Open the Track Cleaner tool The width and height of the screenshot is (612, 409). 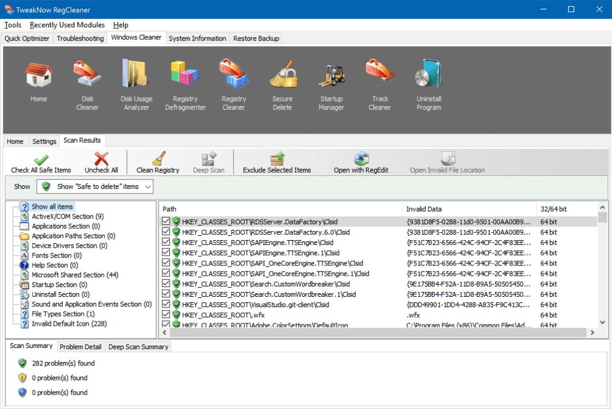click(x=380, y=85)
